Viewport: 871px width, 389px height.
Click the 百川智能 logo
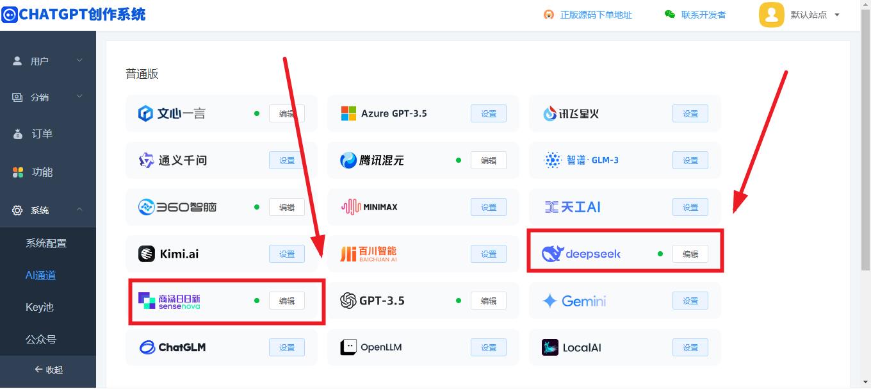coord(368,254)
